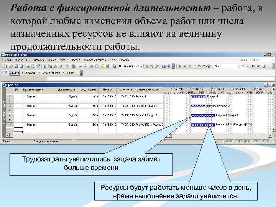Viewport: 276px width, 207px height.
Task: Open Microsoft Project Help
Action: 169,66
